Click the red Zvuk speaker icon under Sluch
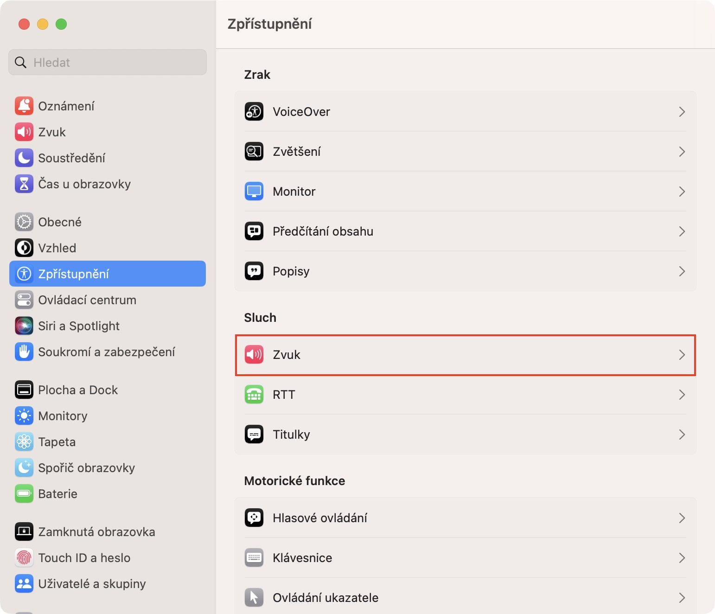Viewport: 715px width, 614px height. pyautogui.click(x=254, y=355)
